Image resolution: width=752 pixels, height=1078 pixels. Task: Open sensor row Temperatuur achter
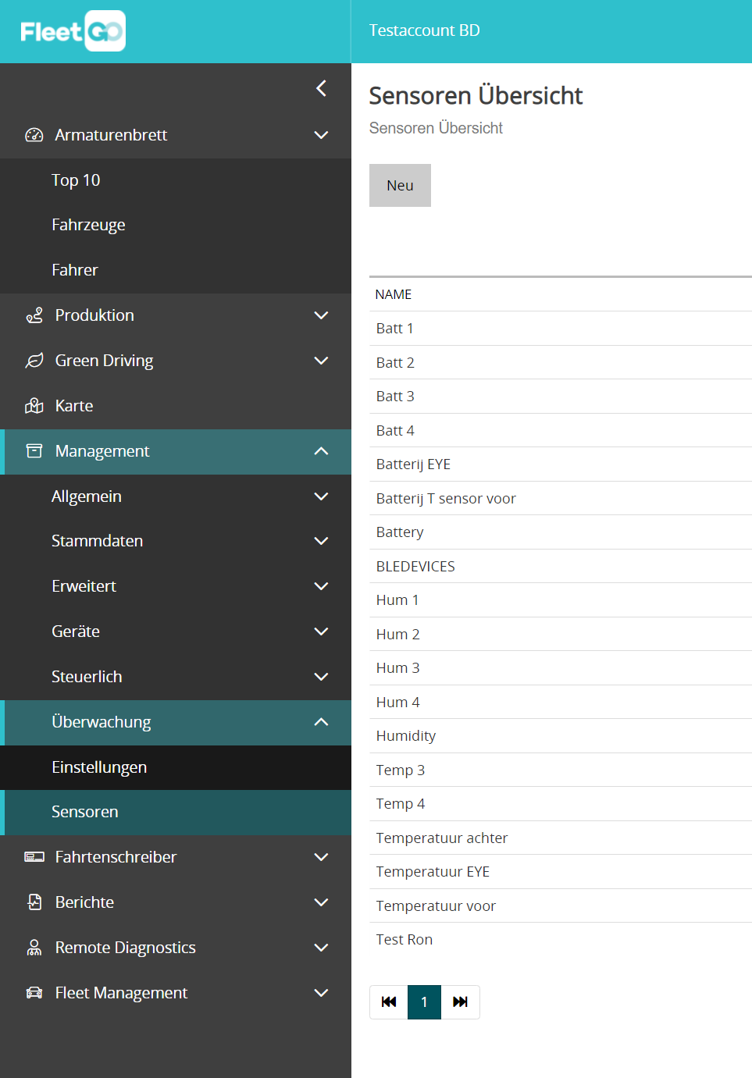tap(561, 838)
